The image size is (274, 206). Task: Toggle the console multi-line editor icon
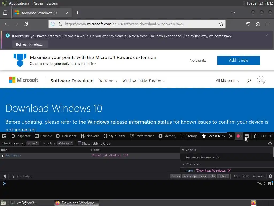point(271,183)
